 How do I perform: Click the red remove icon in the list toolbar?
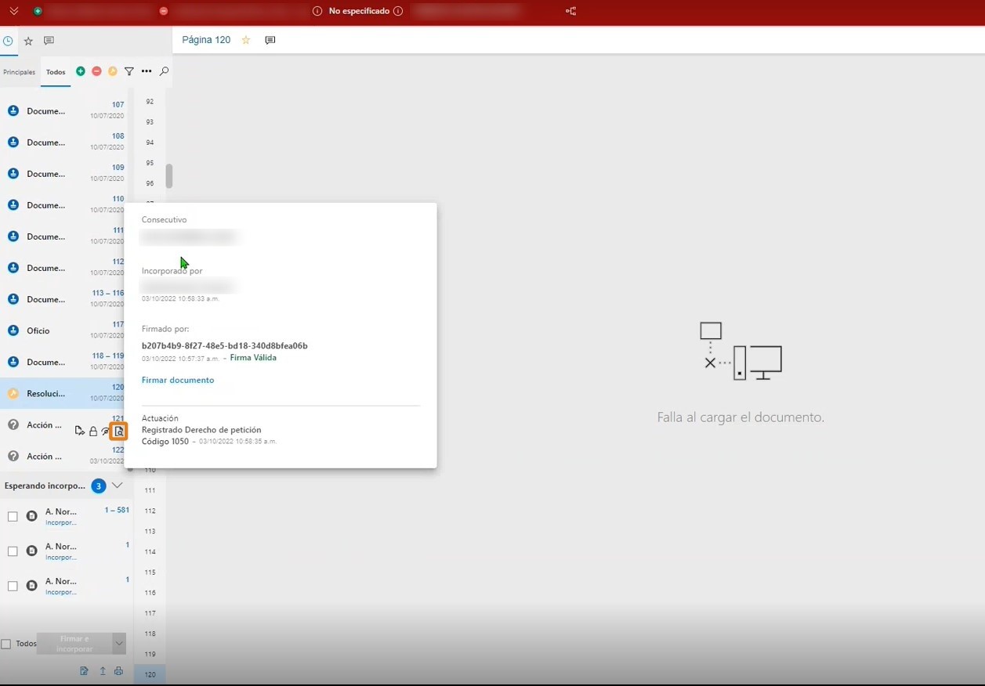[96, 71]
